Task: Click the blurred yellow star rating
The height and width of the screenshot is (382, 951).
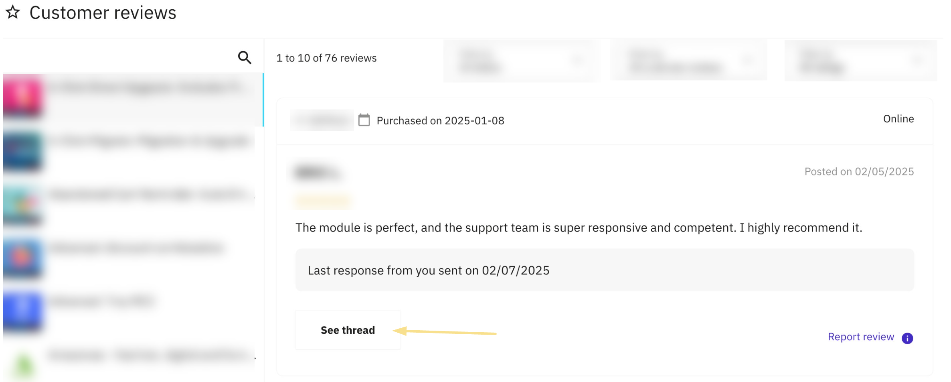Action: pos(323,201)
